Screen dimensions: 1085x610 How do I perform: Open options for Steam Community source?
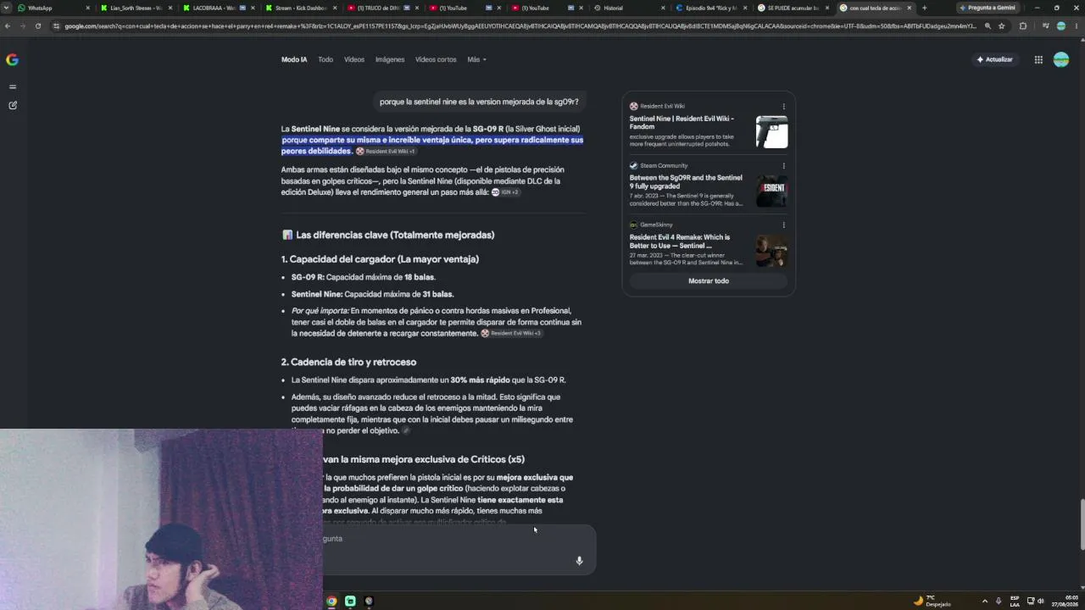pyautogui.click(x=783, y=166)
